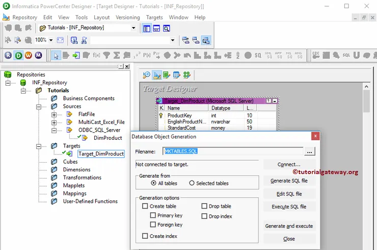This screenshot has height=250, width=377.
Task: Check the Primary key option
Action: [x=153, y=215]
